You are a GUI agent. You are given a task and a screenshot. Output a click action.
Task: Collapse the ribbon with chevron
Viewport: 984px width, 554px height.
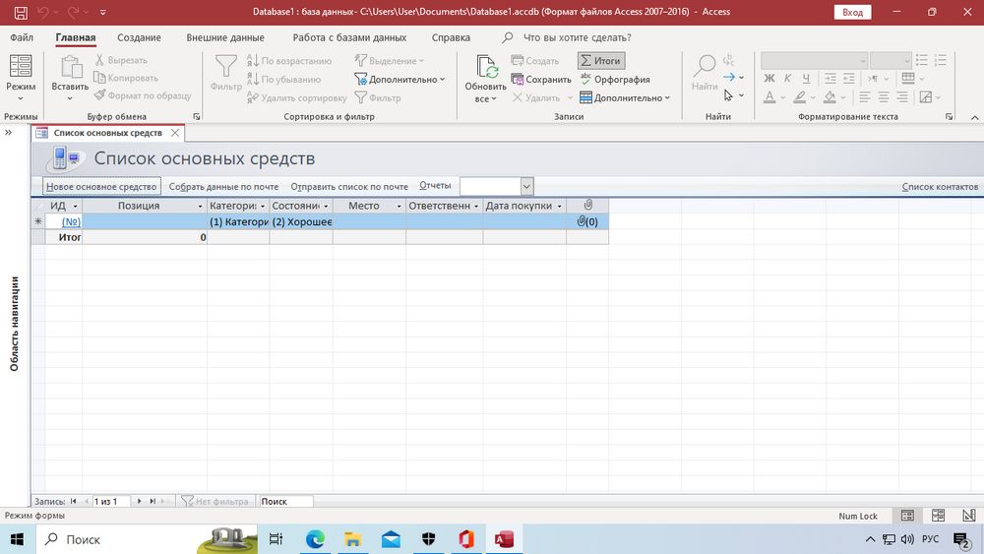point(974,117)
